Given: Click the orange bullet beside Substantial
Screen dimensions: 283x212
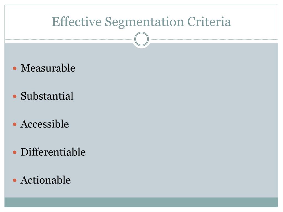Looking at the screenshot, I should tap(15, 96).
